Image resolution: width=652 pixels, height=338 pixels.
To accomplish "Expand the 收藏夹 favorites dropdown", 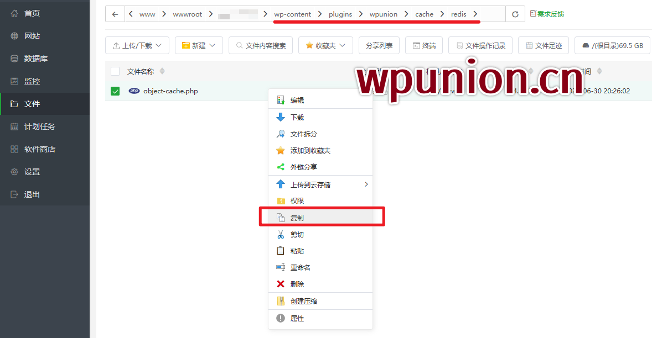I will (x=325, y=46).
